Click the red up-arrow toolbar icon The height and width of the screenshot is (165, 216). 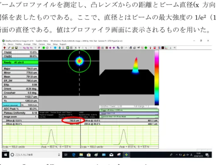[5, 48]
